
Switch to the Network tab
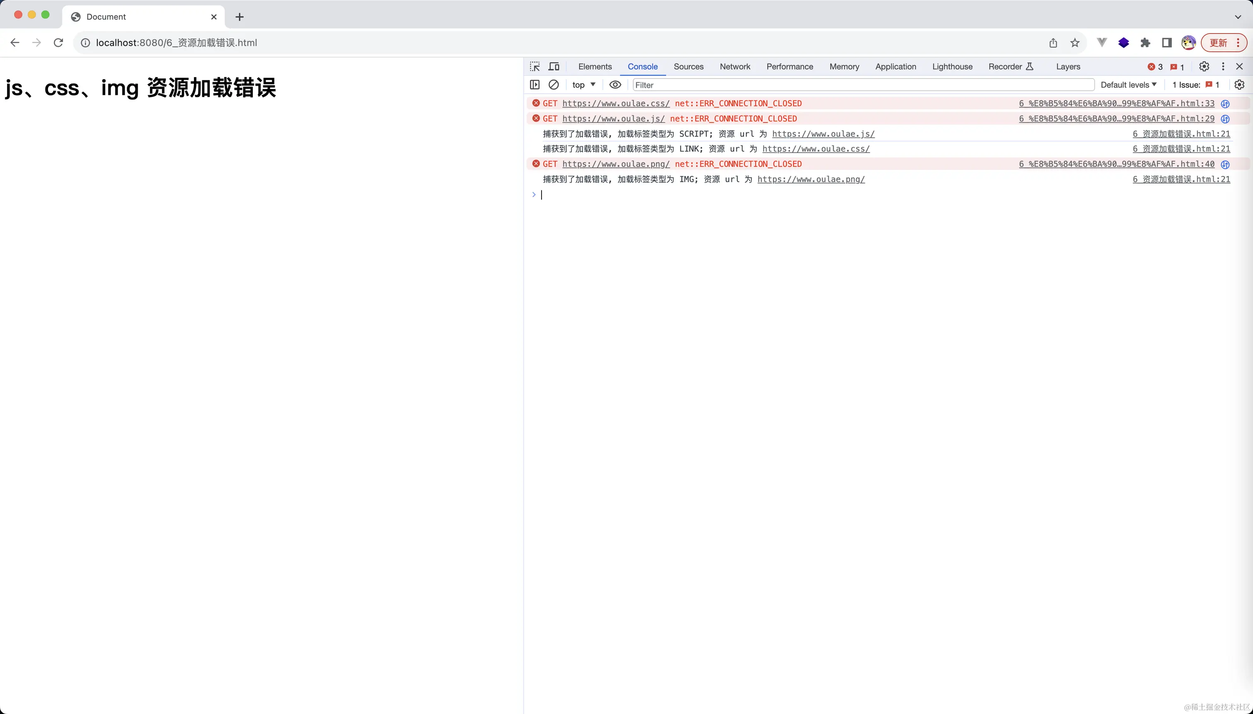pyautogui.click(x=734, y=66)
